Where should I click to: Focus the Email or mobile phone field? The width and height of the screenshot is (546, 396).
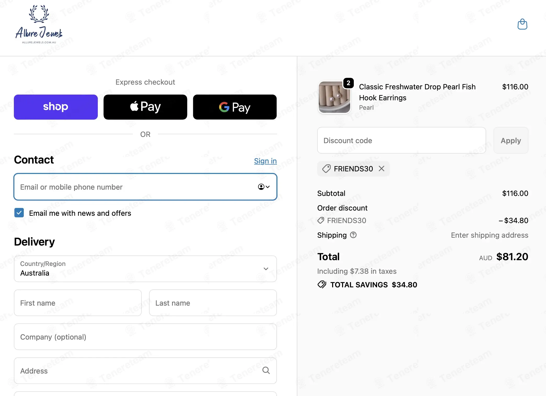click(145, 187)
